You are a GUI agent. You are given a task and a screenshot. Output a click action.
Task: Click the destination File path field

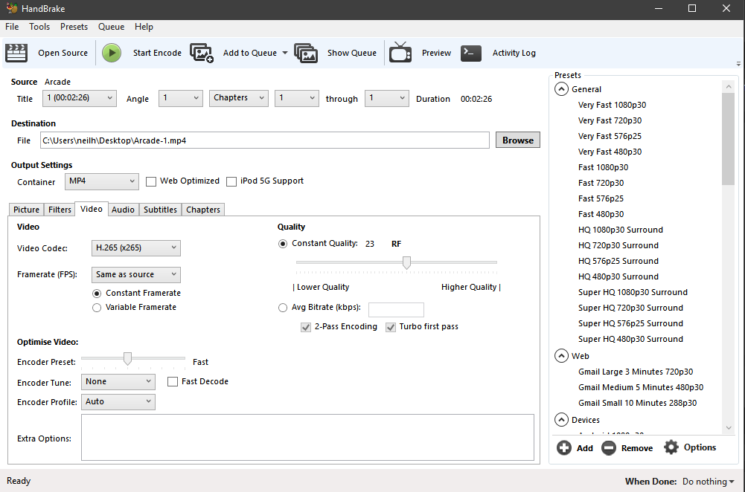[264, 140]
